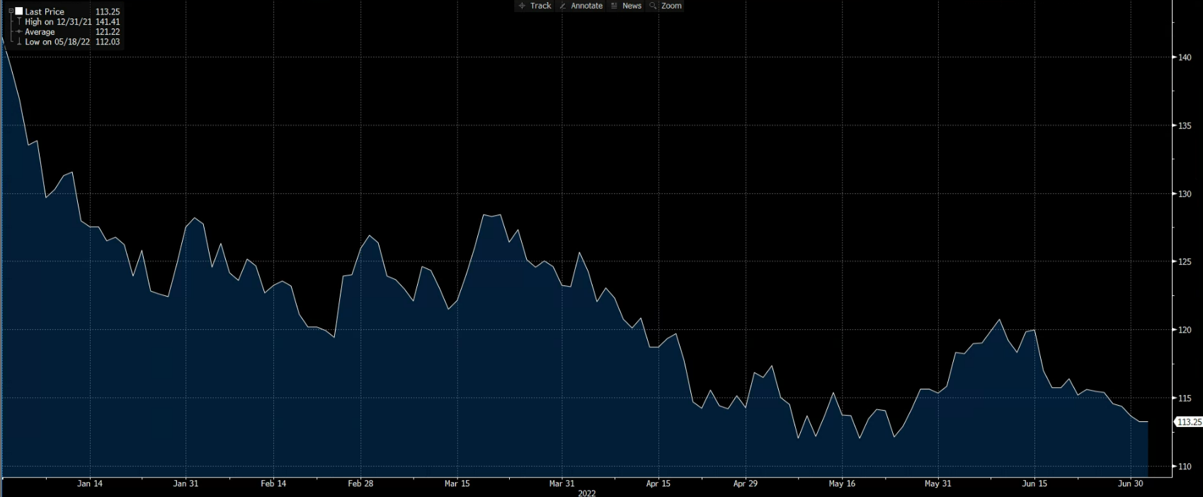Open the News panel icon
This screenshot has width=1203, height=497.
[x=615, y=6]
